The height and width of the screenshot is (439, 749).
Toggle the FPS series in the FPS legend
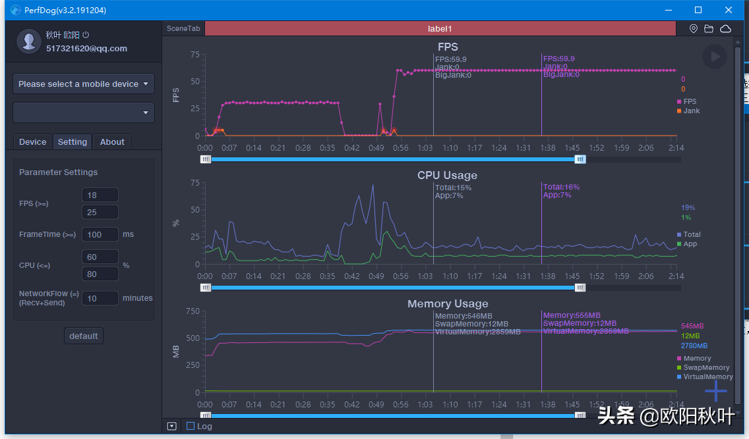686,101
